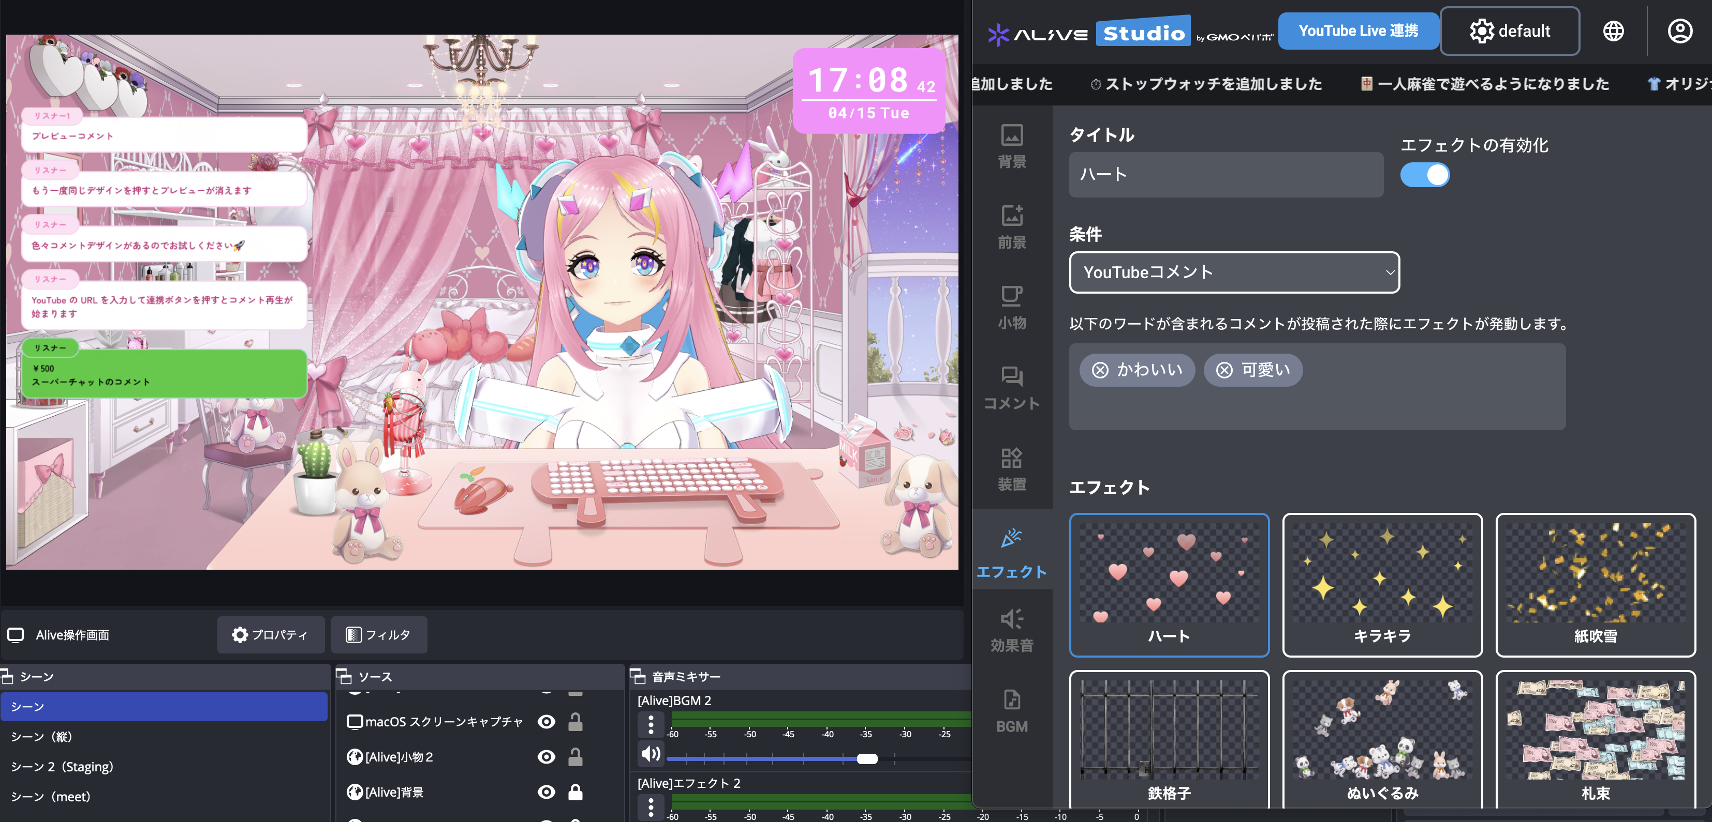Open the 背景 background sidebar section
Image resolution: width=1712 pixels, height=822 pixels.
1011,146
